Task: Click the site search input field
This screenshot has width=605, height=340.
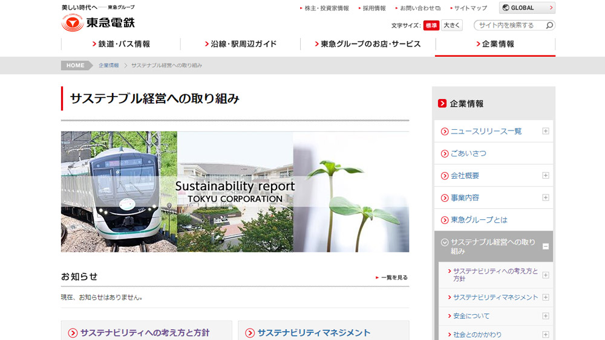Action: pos(509,25)
